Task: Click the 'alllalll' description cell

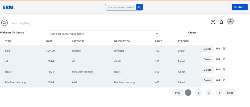Action: [117, 61]
